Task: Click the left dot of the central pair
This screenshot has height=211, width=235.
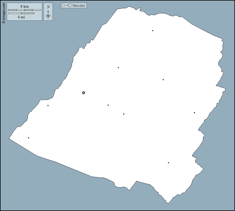Action: (108, 105)
